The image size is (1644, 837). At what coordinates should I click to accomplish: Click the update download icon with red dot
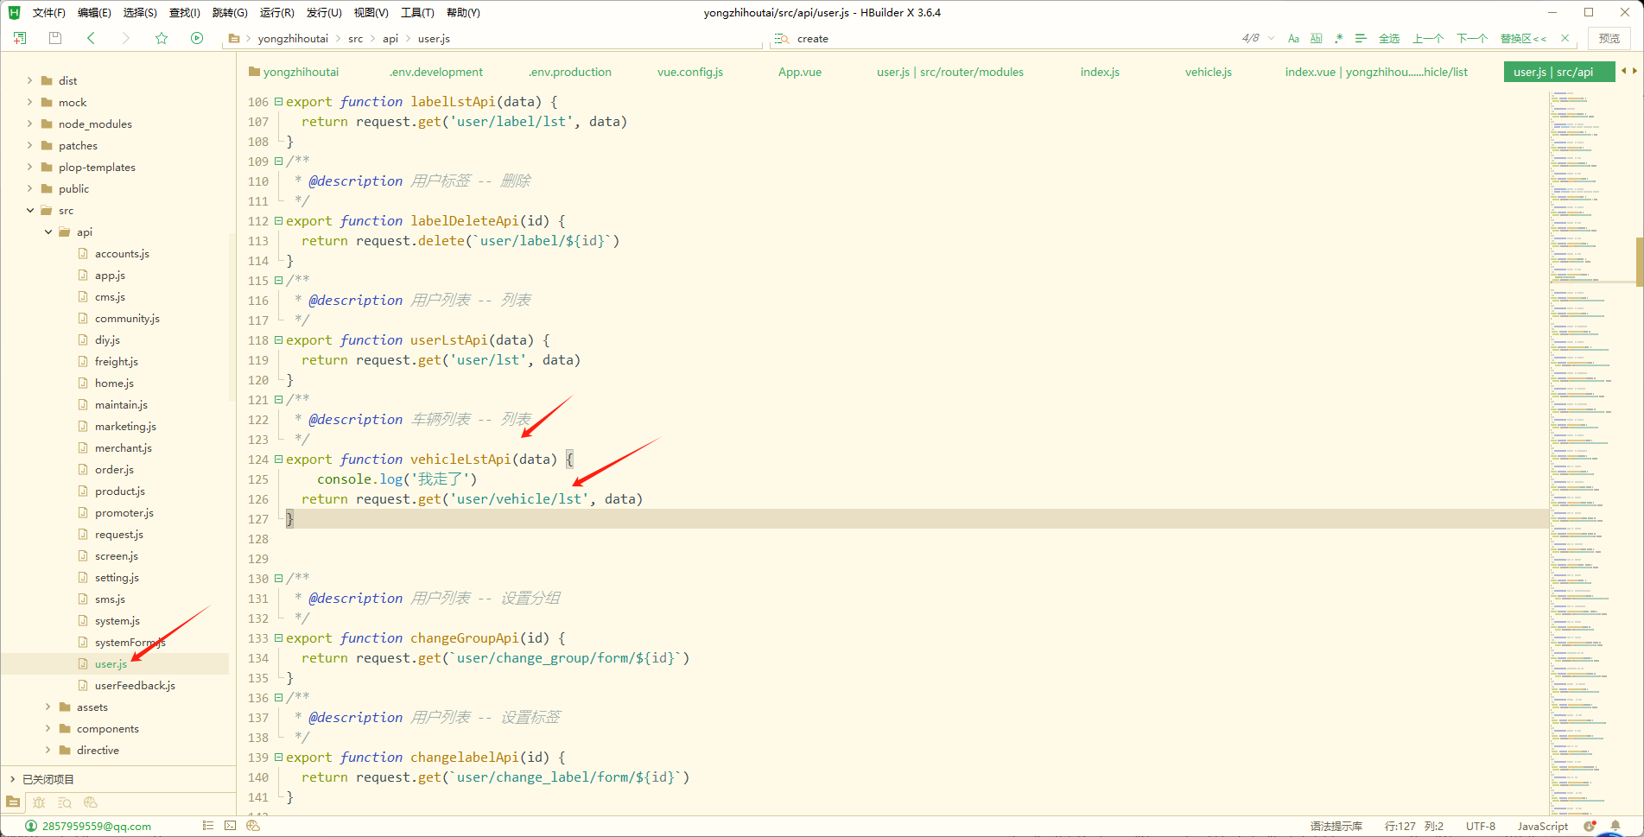pos(1590,826)
